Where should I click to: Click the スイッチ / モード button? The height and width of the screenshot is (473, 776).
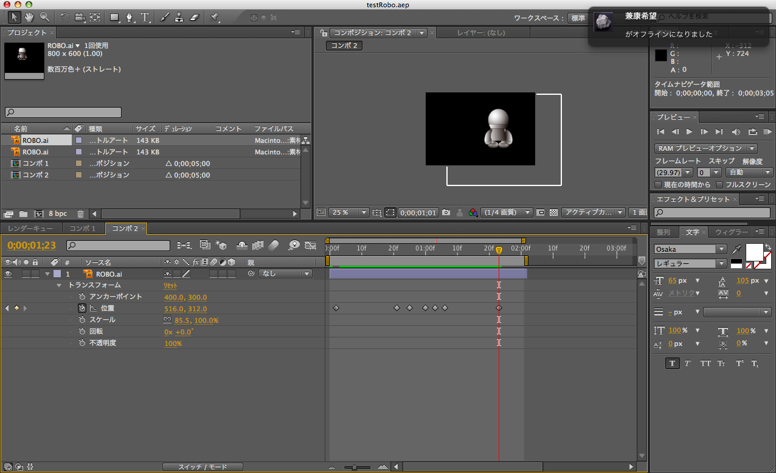click(x=203, y=467)
